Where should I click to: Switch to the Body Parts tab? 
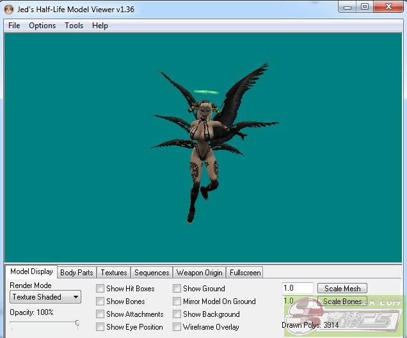point(76,273)
